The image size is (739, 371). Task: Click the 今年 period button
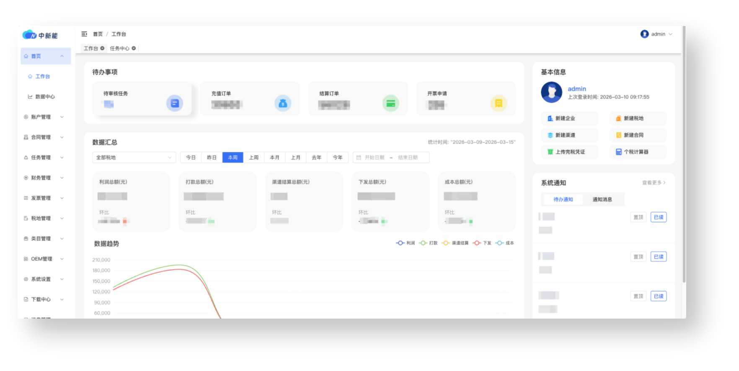338,158
